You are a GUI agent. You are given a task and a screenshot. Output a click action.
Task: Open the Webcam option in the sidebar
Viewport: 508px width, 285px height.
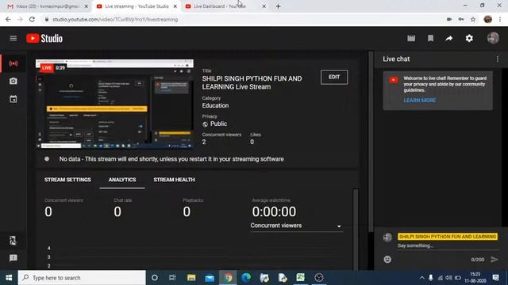click(13, 81)
